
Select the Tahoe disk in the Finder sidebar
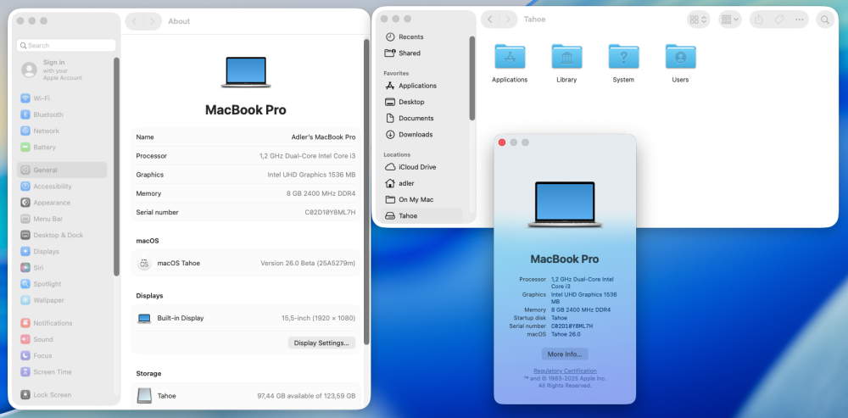click(x=421, y=215)
